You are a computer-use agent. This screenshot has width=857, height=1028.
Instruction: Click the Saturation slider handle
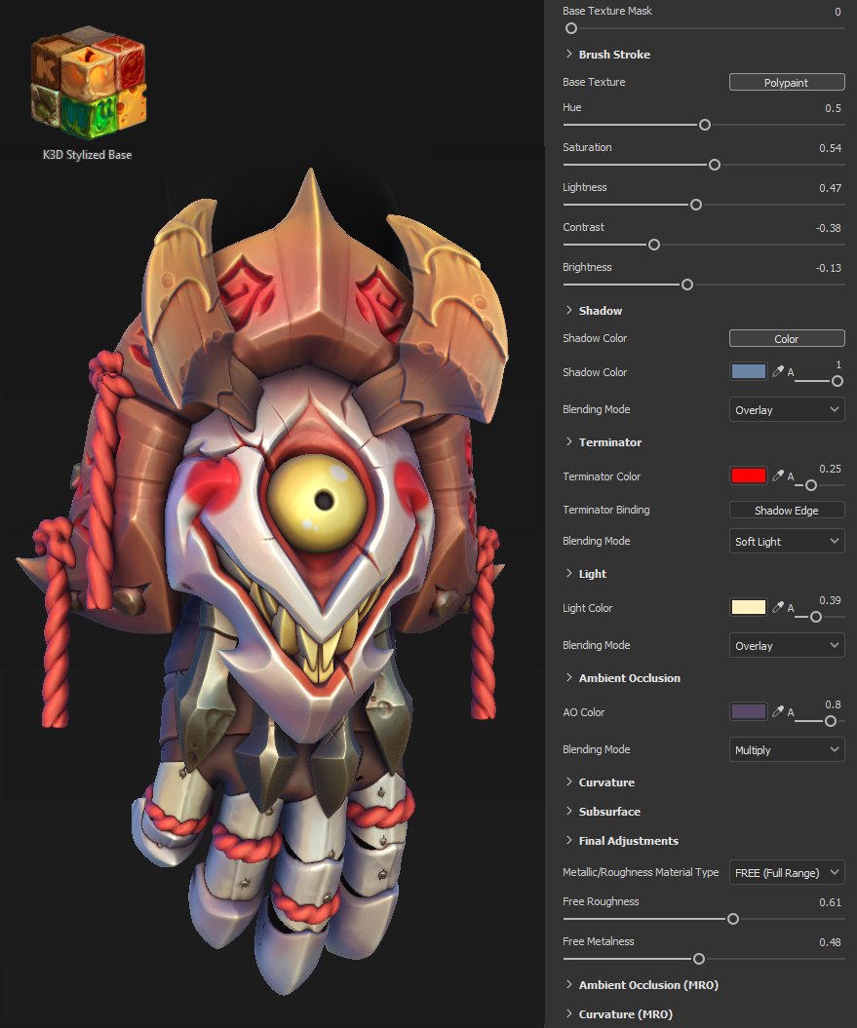pyautogui.click(x=715, y=165)
